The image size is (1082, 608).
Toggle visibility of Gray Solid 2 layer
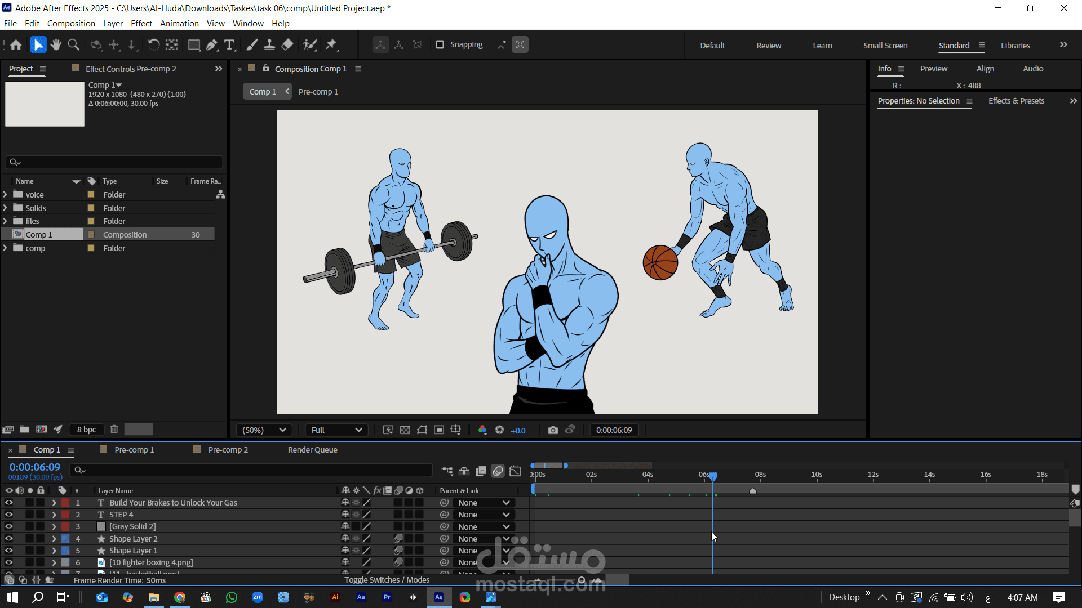tap(9, 526)
